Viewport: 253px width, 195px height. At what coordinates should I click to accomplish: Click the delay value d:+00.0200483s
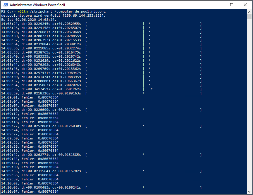[x=36, y=188]
